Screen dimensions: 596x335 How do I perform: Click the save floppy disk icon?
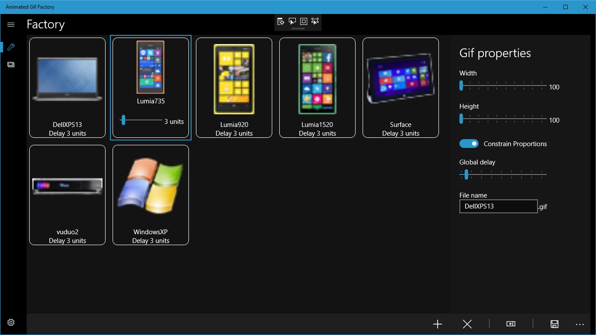coord(555,324)
